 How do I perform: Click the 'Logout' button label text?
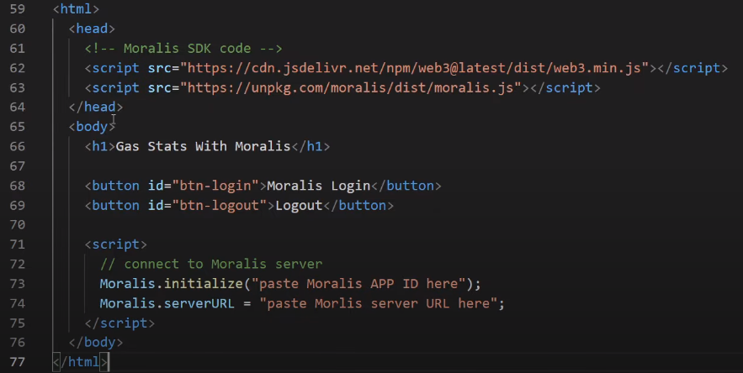[x=299, y=206]
